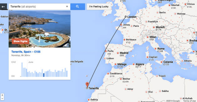
Task: Select the Algiers £217 marker
Action: tap(133, 64)
